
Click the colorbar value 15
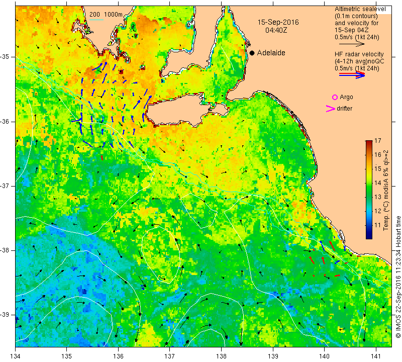378,169
